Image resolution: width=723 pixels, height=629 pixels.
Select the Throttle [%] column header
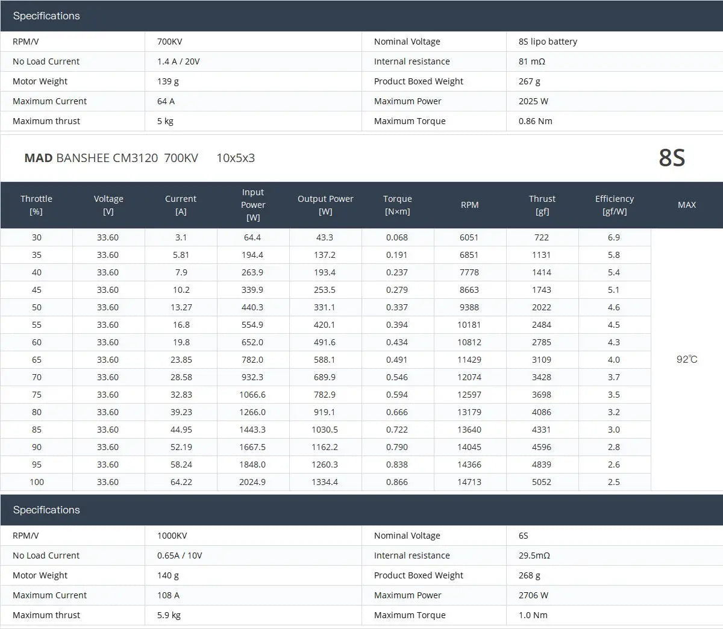point(36,205)
